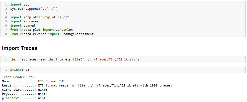Click the key uint8 output line

[x=25, y=94]
